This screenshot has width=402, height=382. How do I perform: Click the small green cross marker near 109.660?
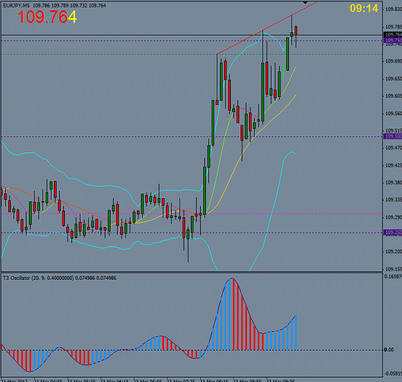pyautogui.click(x=283, y=73)
